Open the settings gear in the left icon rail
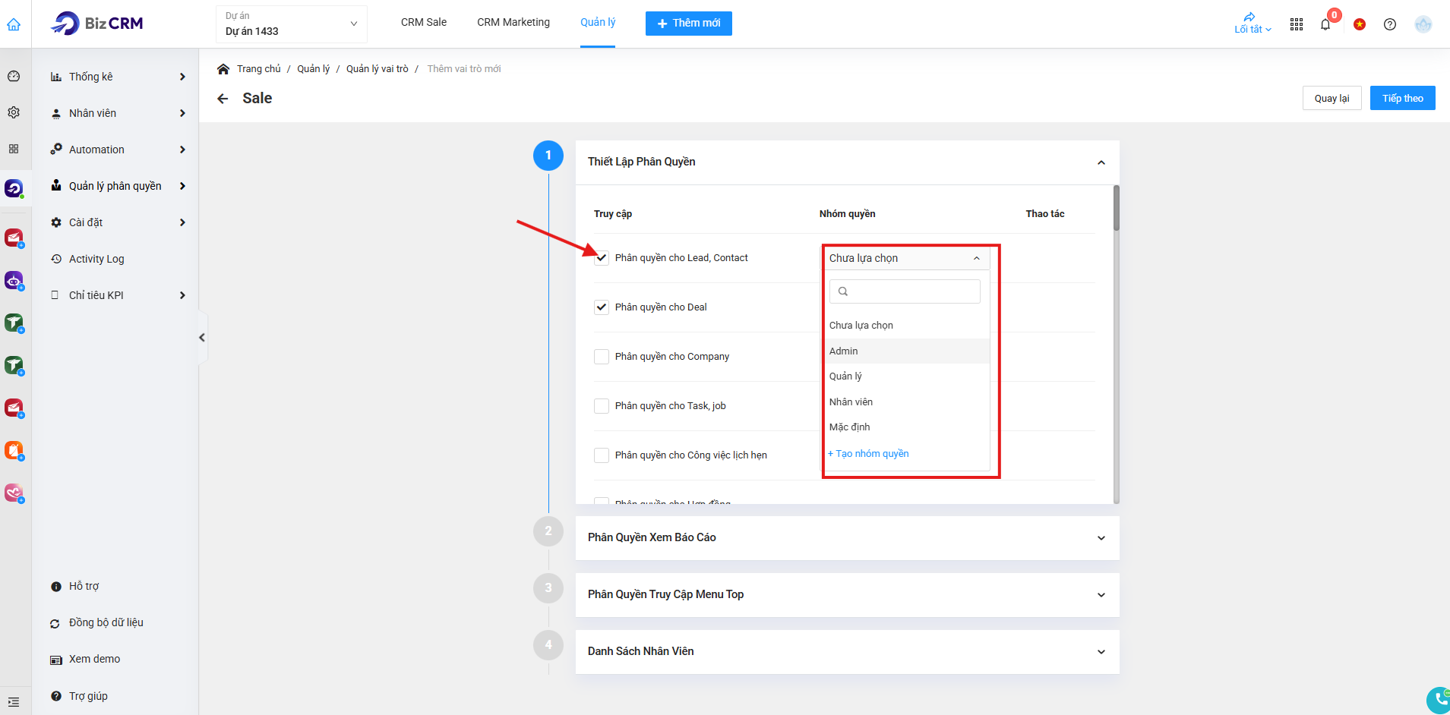Screen dimensions: 1450x715 (x=14, y=112)
